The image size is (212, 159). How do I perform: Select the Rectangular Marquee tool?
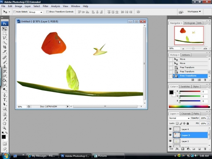tap(5, 34)
